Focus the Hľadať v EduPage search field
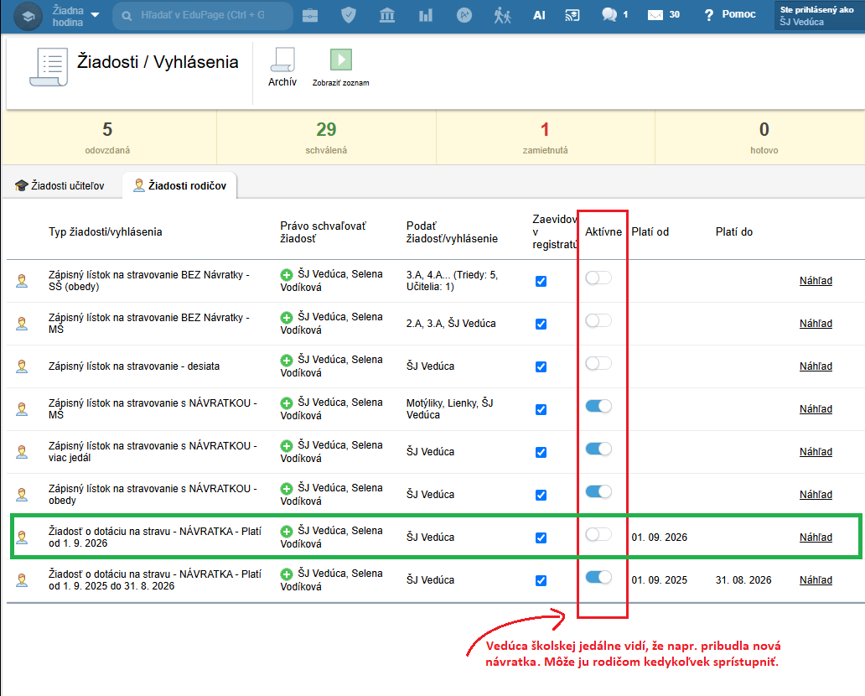The height and width of the screenshot is (696, 865). click(x=203, y=15)
